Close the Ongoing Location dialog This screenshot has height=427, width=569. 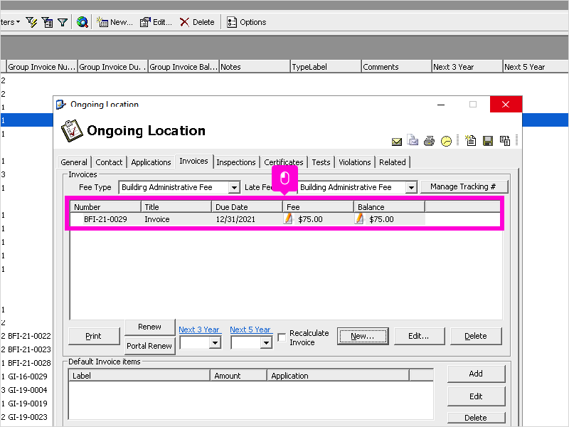[x=506, y=105]
